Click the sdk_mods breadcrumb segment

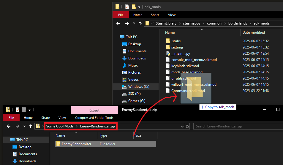(262, 23)
